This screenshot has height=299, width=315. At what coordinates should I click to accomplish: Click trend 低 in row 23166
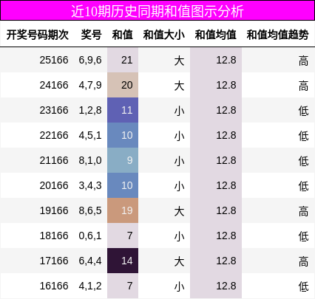(303, 111)
